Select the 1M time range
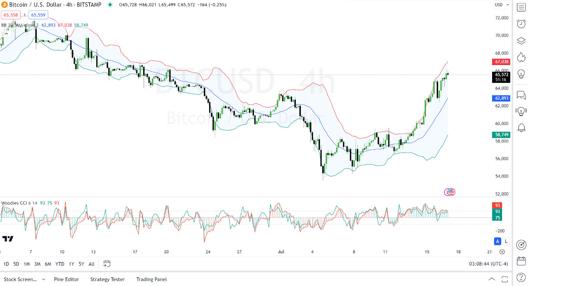The width and height of the screenshot is (571, 286). (x=27, y=264)
